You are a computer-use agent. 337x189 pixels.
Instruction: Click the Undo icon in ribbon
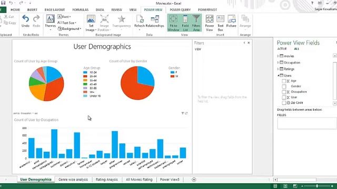pyautogui.click(x=25, y=19)
